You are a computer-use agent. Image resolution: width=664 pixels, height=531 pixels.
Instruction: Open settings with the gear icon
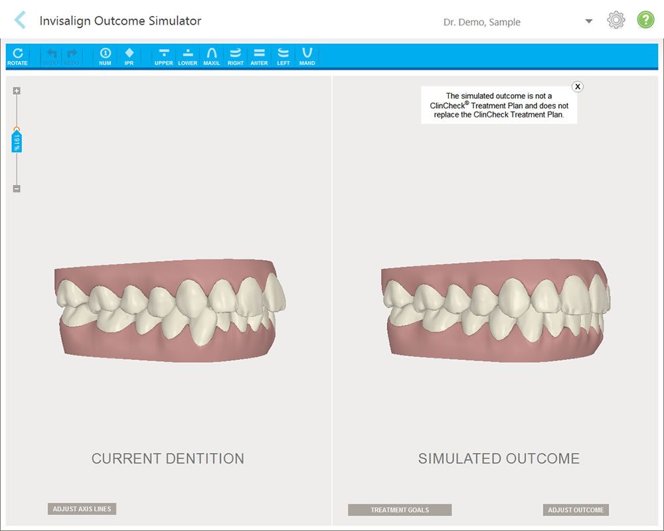pos(616,21)
